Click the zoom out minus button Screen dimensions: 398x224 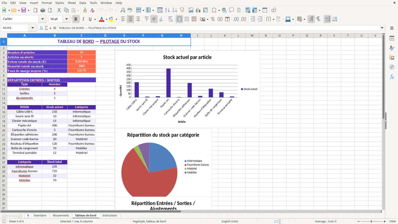[358, 221]
